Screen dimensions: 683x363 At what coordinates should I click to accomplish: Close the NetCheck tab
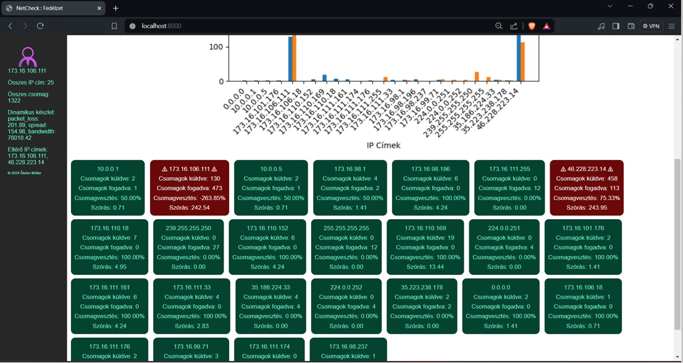click(99, 8)
